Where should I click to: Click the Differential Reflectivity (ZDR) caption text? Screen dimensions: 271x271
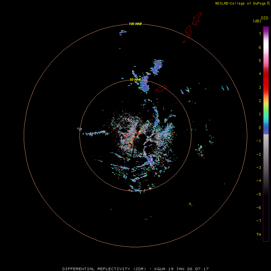(x=104, y=269)
